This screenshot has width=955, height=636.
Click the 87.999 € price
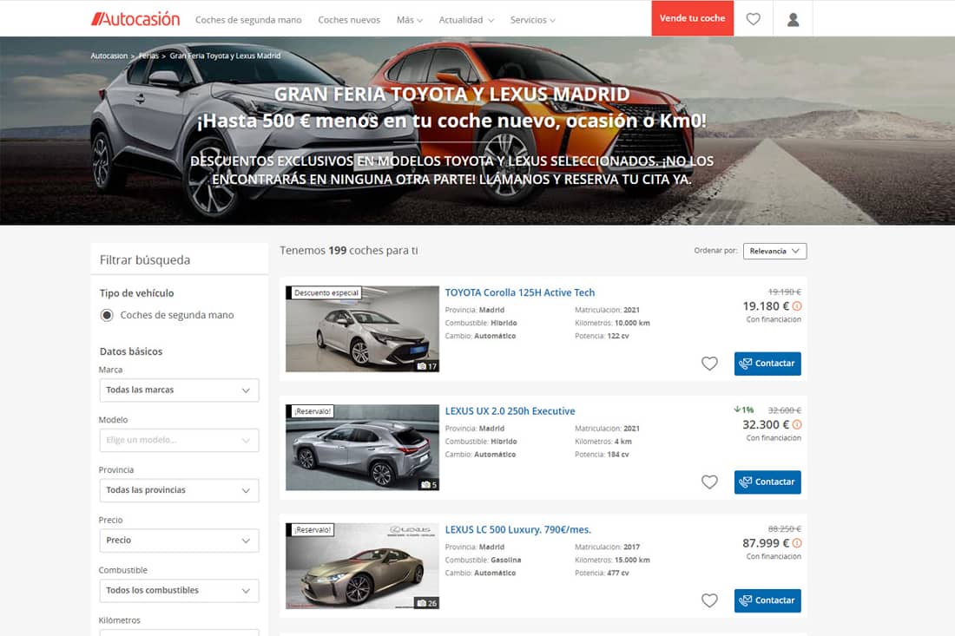click(766, 543)
